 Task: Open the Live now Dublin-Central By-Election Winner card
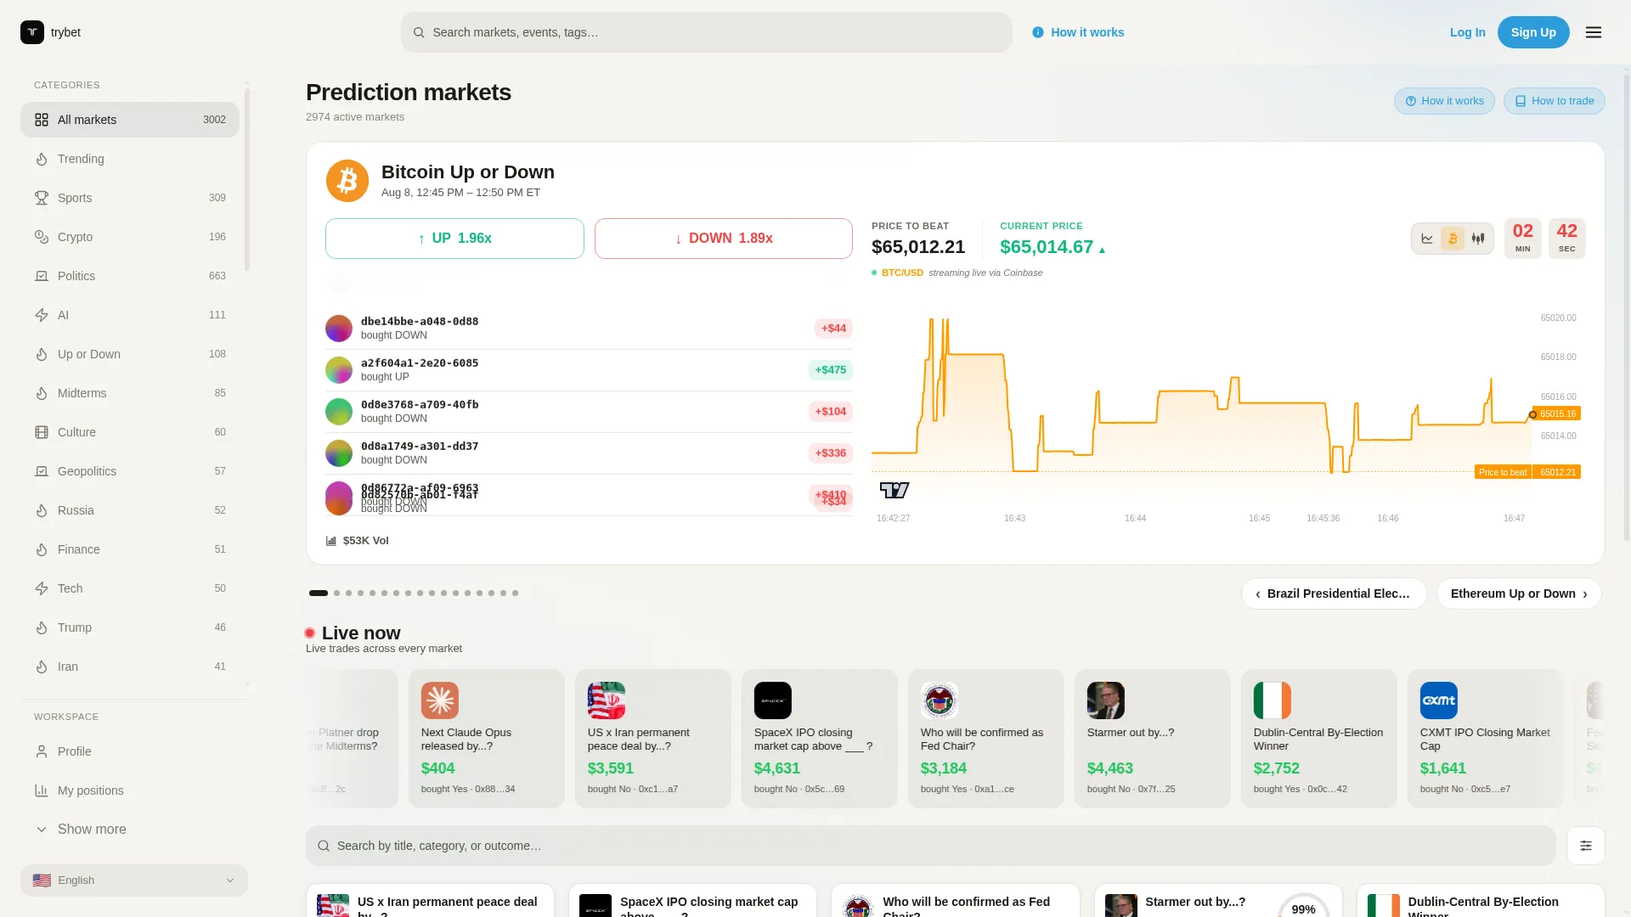1319,739
